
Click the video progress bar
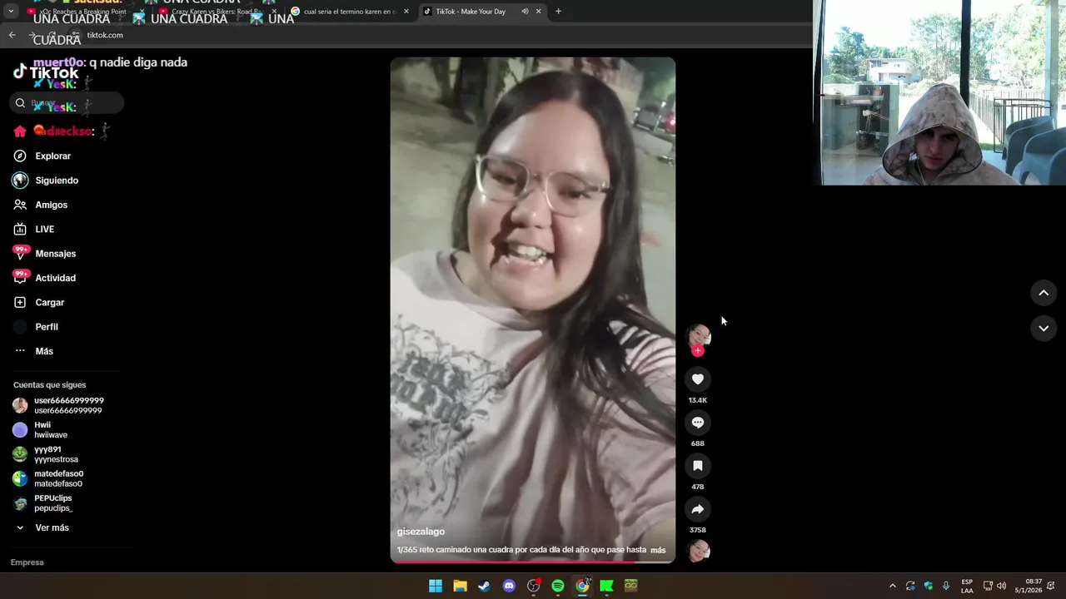[x=533, y=562]
